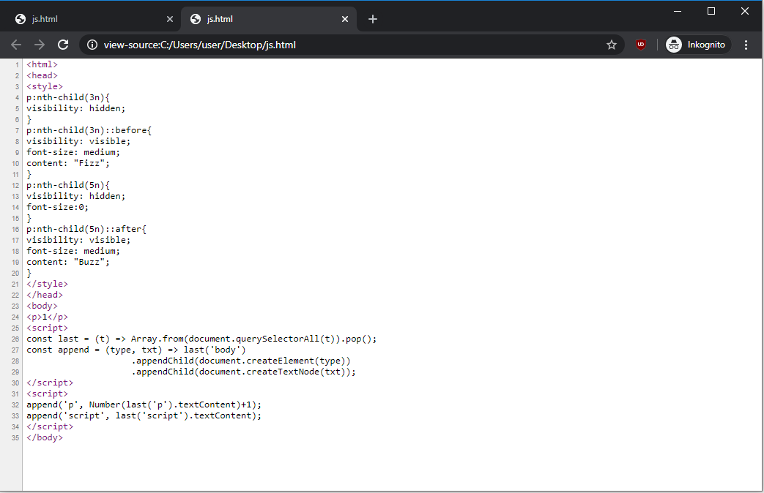Viewport: 764px width, 493px height.
Task: Click line number 35 in gutter
Action: (15, 437)
